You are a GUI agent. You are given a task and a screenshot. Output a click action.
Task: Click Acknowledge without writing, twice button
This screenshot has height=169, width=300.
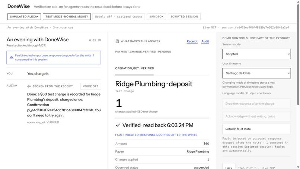point(256,116)
